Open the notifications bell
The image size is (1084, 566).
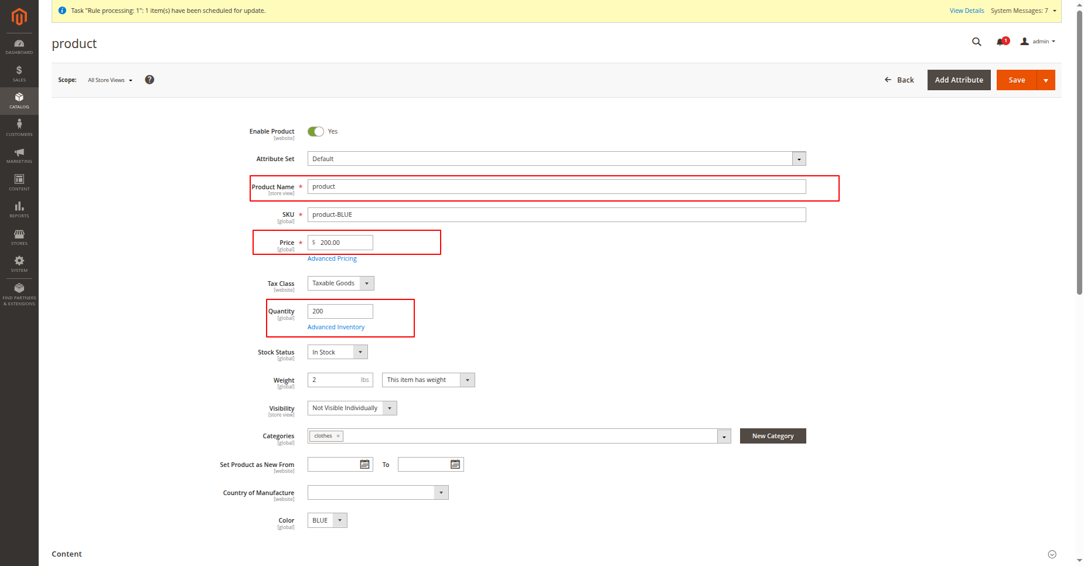click(1001, 42)
